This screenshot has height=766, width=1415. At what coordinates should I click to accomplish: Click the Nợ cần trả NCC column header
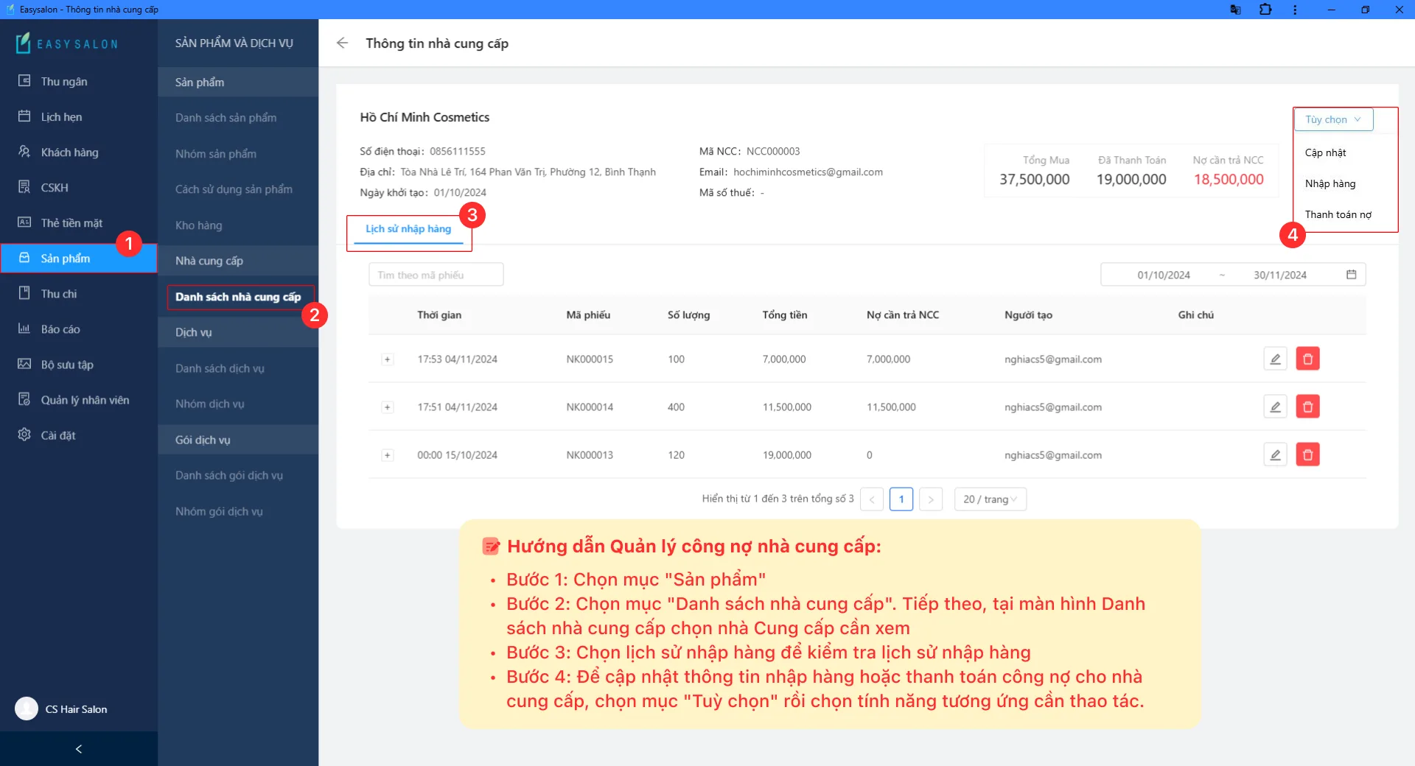(903, 315)
